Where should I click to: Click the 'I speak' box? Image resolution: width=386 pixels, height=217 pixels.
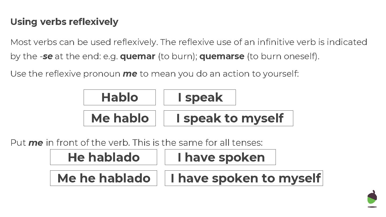point(200,97)
